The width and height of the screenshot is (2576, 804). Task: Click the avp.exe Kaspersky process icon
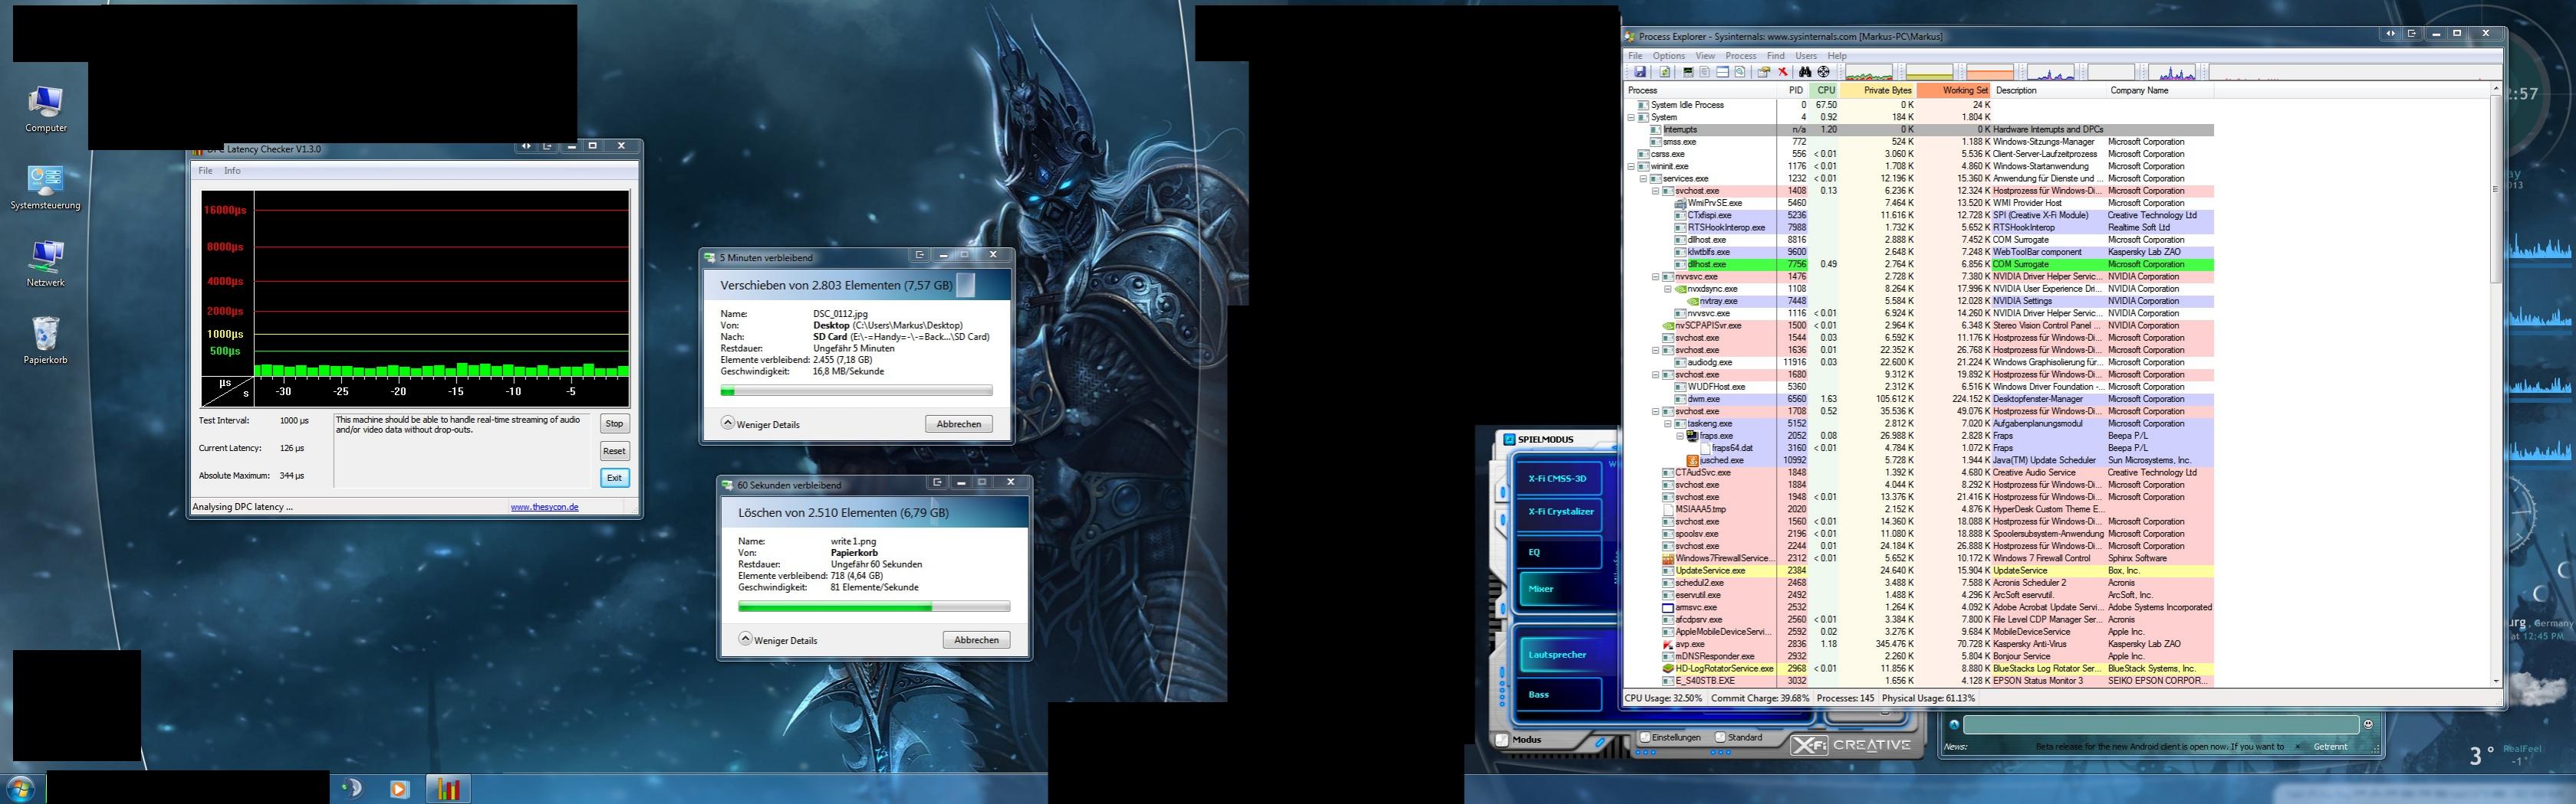(x=1668, y=644)
